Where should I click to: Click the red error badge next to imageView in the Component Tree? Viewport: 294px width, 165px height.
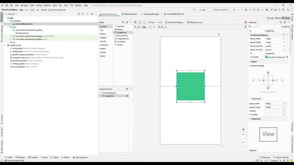tap(127, 96)
